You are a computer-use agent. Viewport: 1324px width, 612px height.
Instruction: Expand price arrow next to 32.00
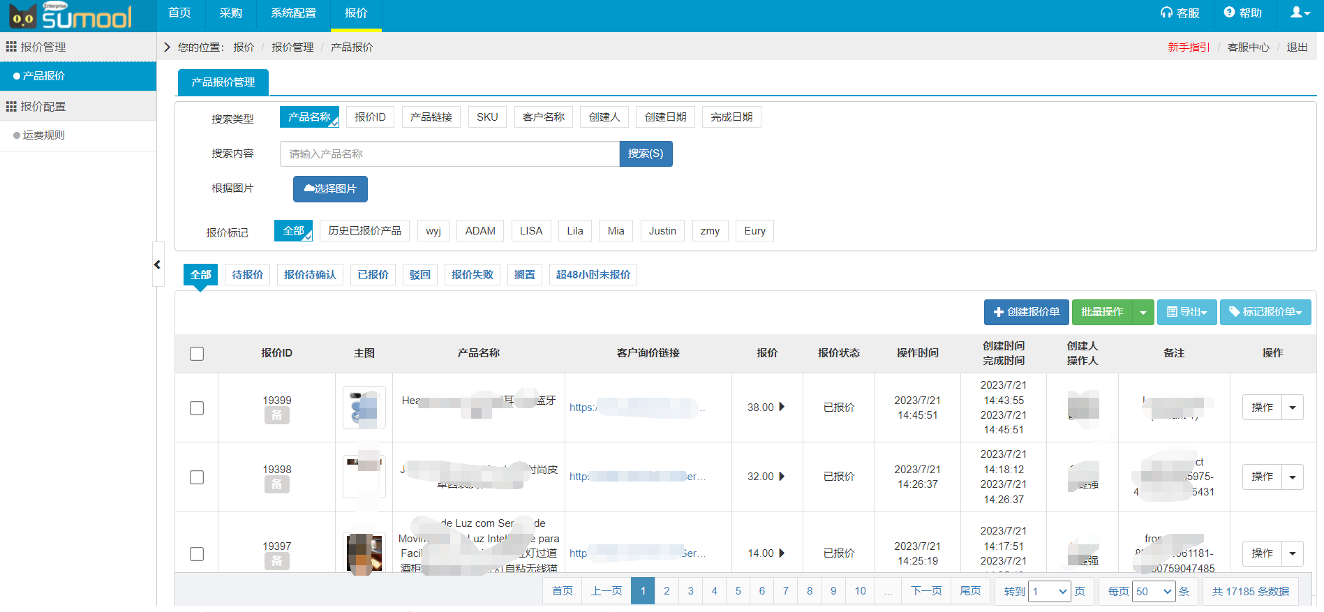pyautogui.click(x=782, y=476)
